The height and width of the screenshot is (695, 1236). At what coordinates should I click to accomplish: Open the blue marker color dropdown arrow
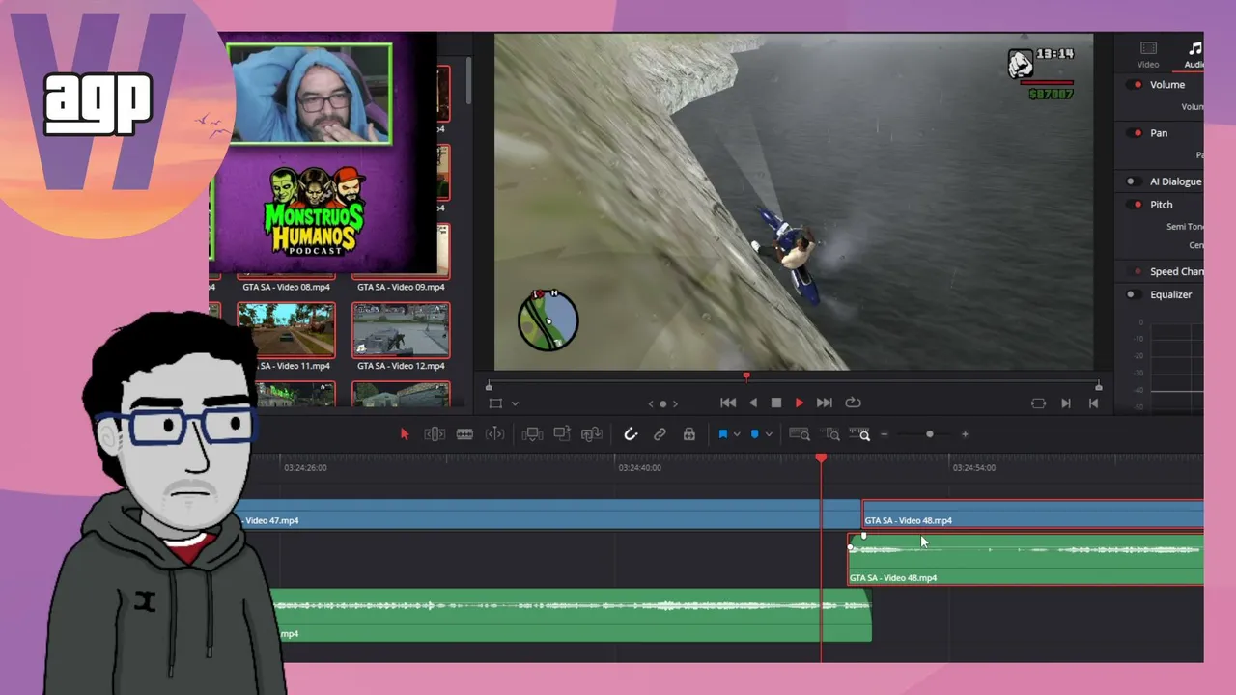tap(769, 434)
